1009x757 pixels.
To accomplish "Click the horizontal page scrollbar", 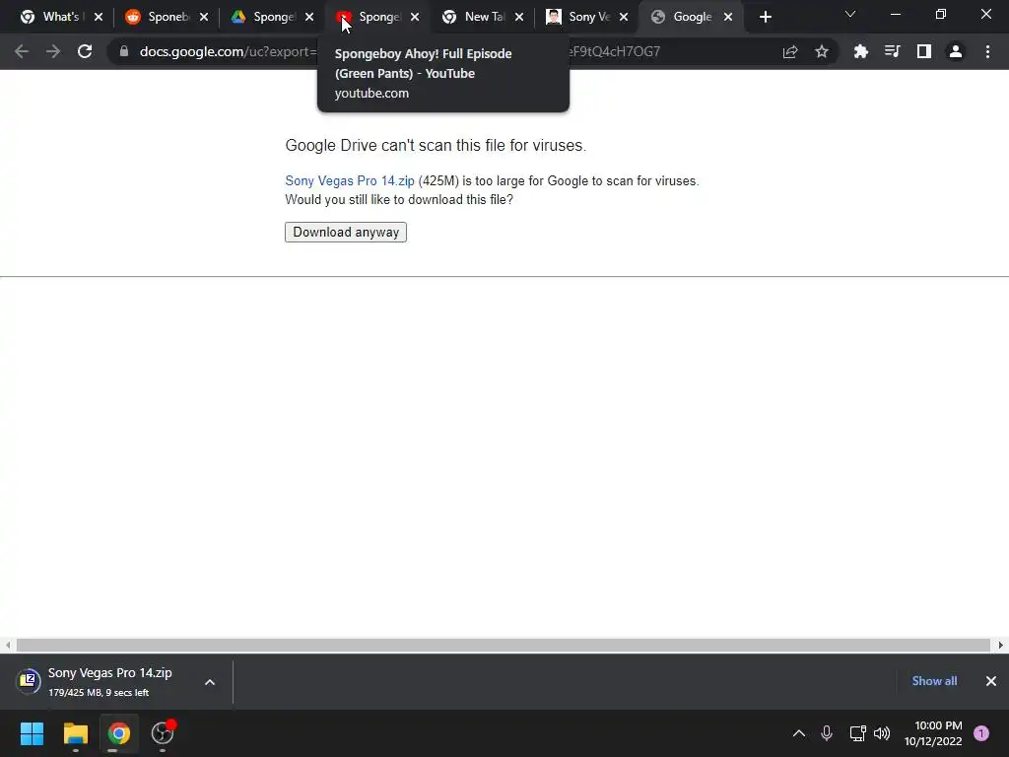I will (504, 645).
